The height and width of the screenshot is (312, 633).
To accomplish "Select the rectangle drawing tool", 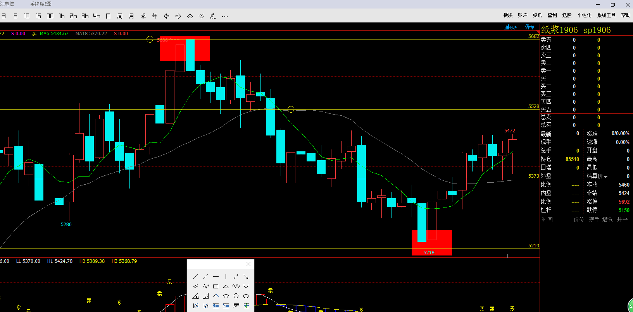I will coord(216,286).
